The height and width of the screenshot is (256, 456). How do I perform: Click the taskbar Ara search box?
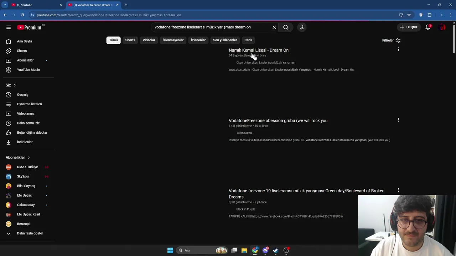(202, 250)
